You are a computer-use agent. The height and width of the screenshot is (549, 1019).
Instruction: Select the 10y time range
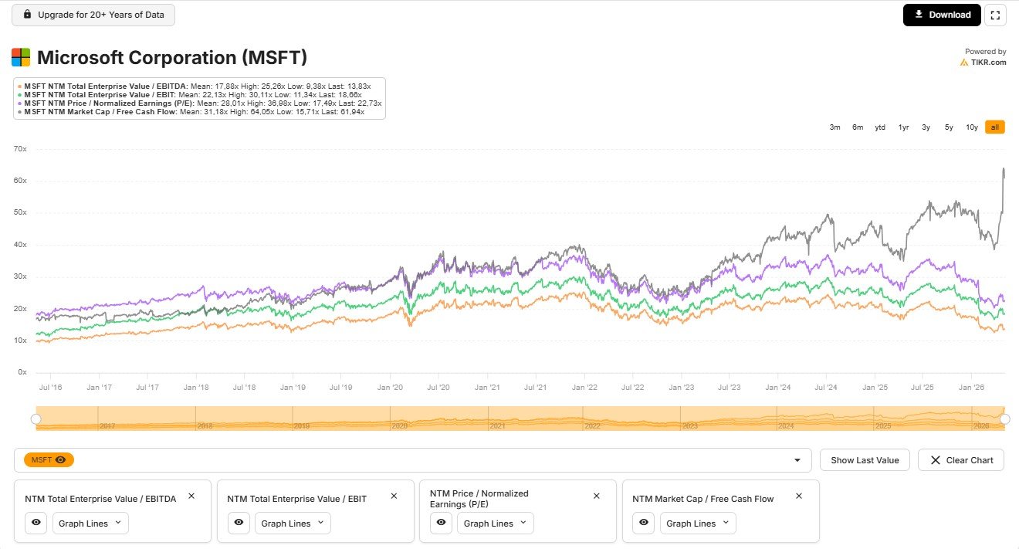[x=972, y=127]
